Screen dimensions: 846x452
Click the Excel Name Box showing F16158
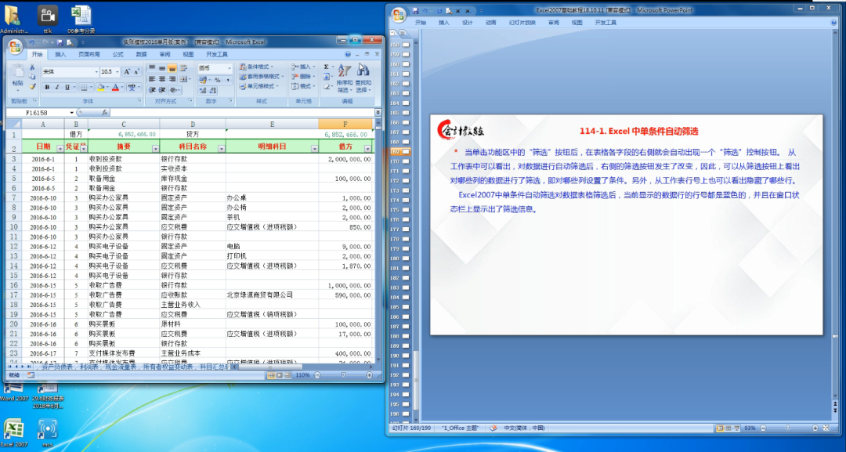[x=39, y=112]
